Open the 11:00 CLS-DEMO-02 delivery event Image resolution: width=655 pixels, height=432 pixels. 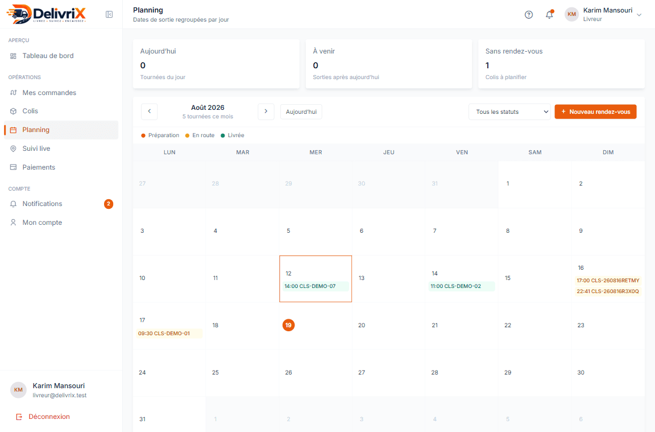(x=462, y=286)
